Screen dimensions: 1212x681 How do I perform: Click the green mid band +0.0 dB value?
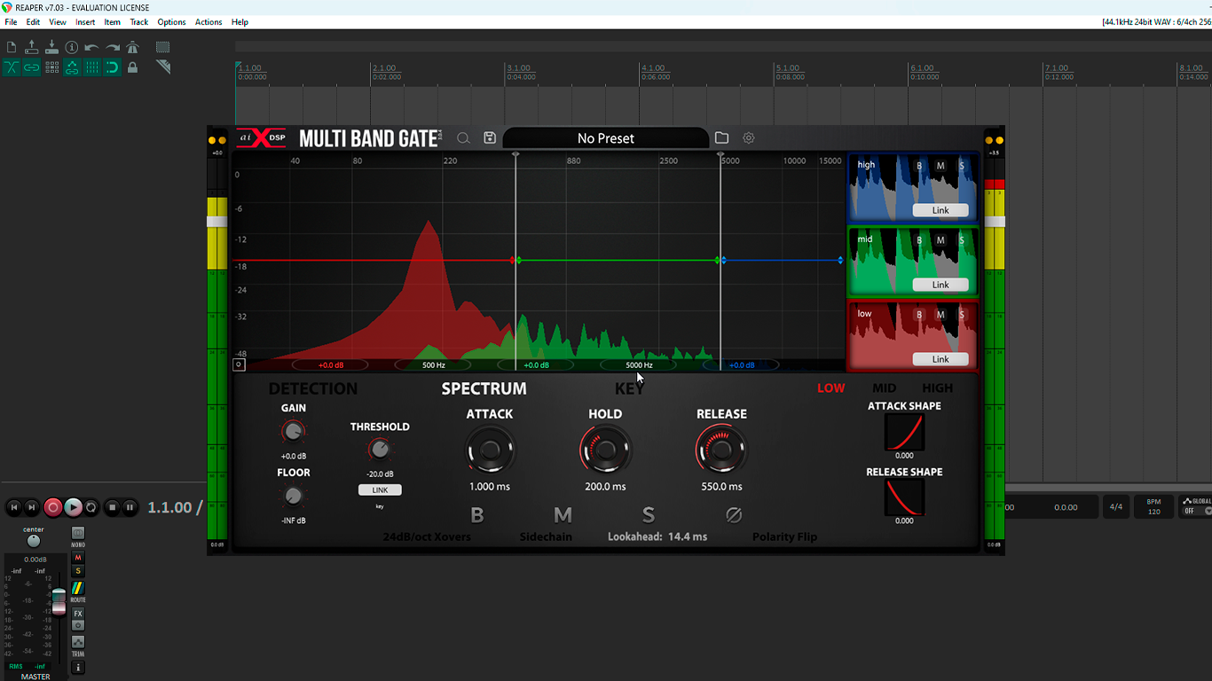click(536, 365)
